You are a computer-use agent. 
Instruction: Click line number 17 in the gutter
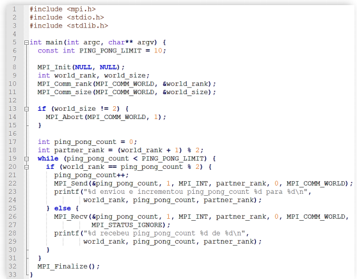point(13,142)
